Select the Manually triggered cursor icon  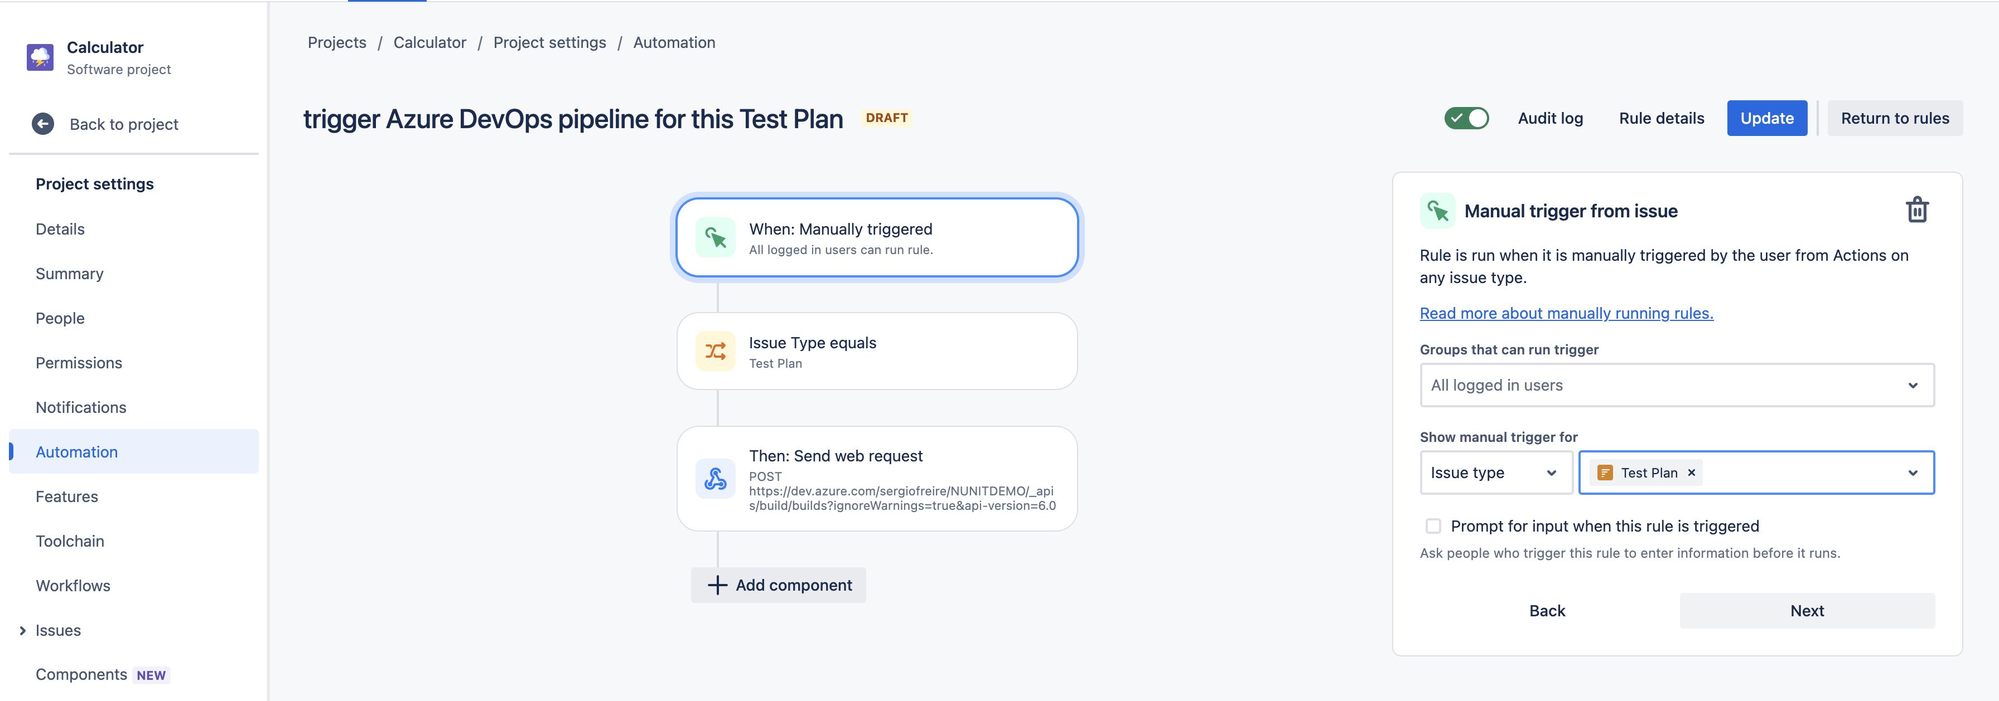[714, 237]
